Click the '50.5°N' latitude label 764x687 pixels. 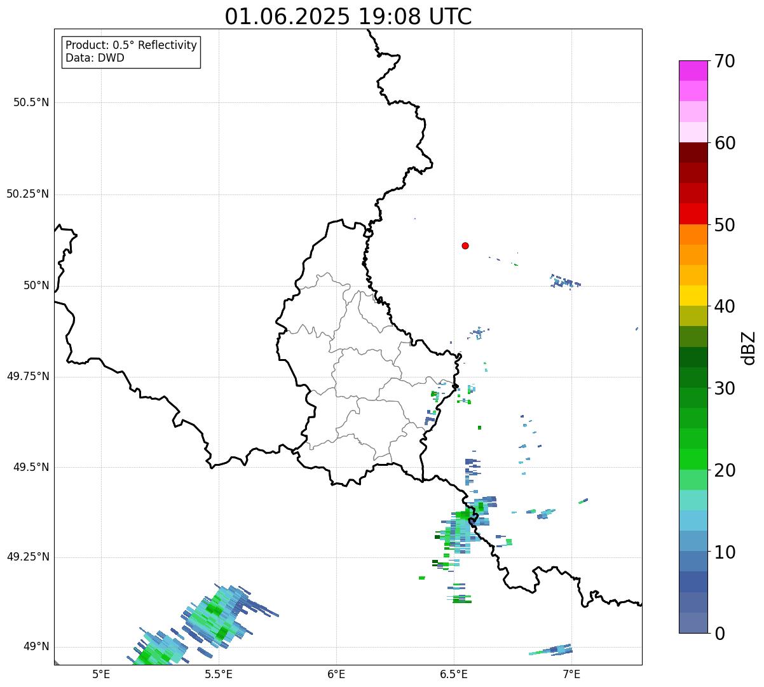[x=31, y=102]
